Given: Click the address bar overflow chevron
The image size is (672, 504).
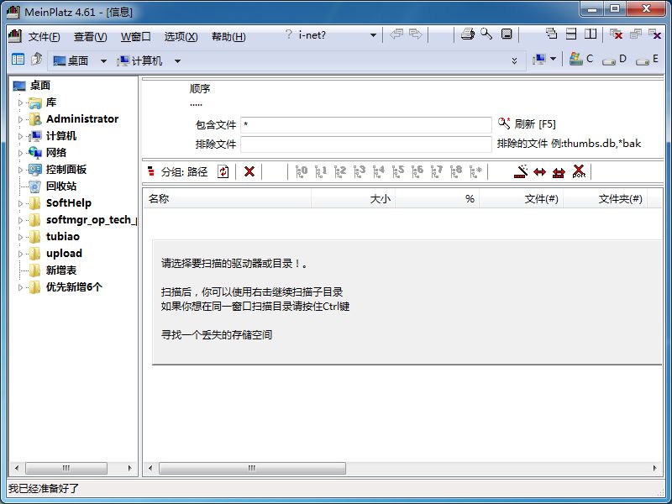Looking at the screenshot, I should [x=514, y=61].
